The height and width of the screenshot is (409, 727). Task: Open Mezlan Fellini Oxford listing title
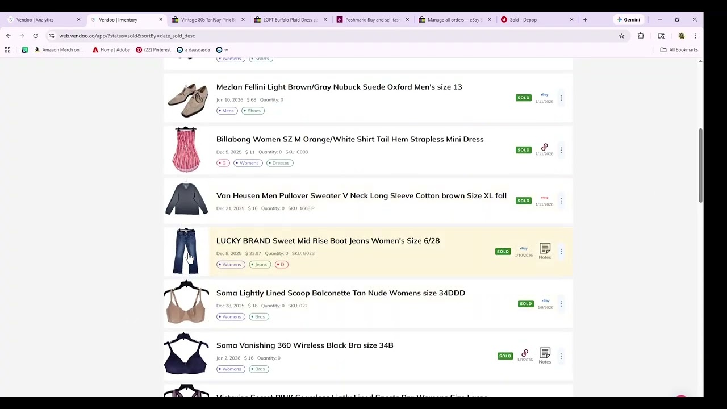(x=339, y=87)
